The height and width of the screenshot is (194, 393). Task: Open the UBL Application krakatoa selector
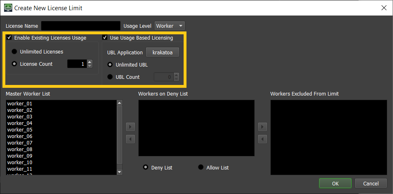pos(163,53)
